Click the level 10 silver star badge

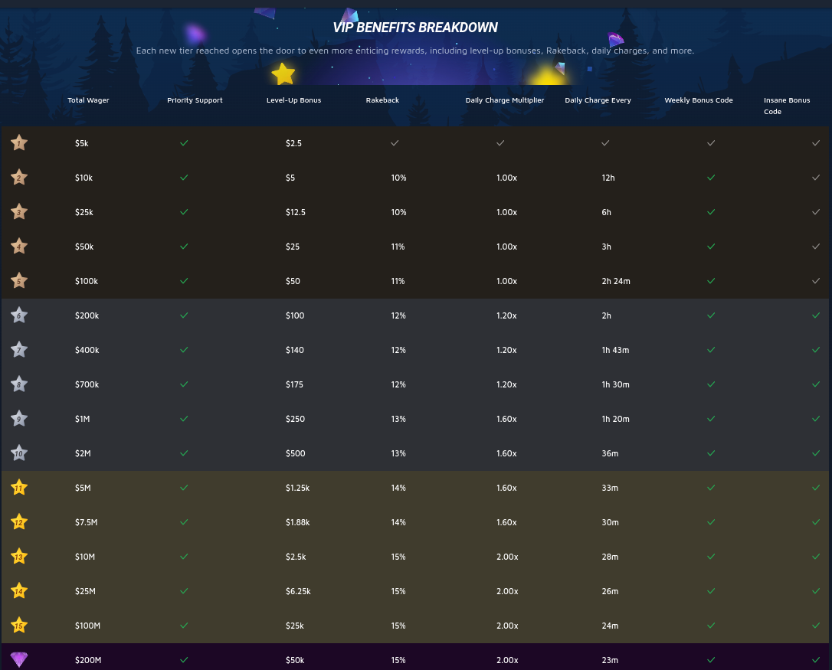click(19, 453)
